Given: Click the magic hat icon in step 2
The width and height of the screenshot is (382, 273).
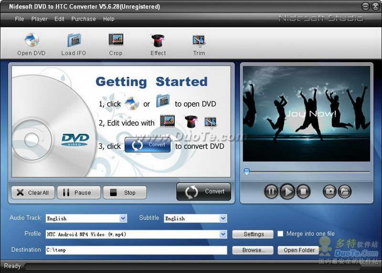Looking at the screenshot, I should [x=191, y=121].
